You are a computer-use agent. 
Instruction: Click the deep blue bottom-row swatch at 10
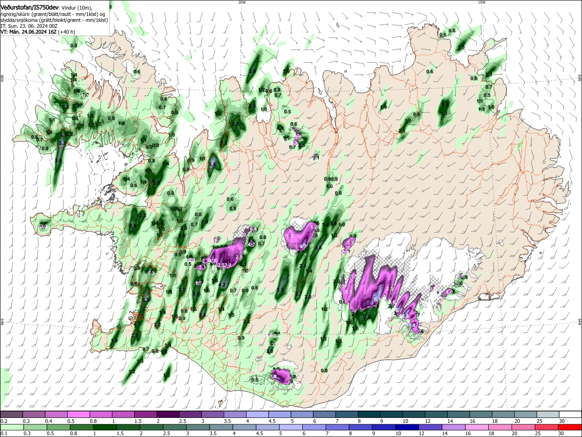[407, 427]
